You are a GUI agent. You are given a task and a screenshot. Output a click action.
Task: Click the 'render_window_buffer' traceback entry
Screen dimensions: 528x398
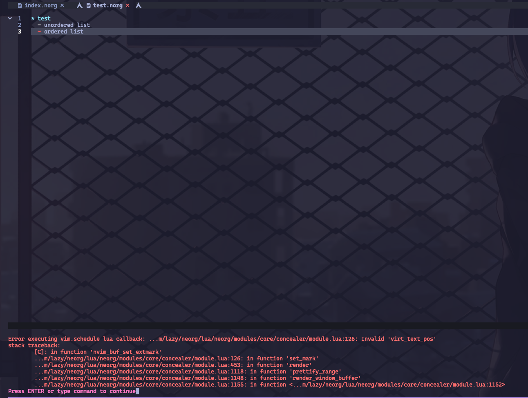325,378
